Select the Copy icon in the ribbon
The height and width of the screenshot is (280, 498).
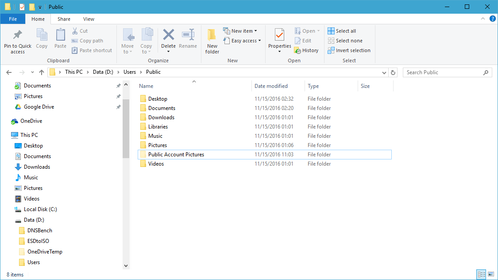click(x=42, y=39)
